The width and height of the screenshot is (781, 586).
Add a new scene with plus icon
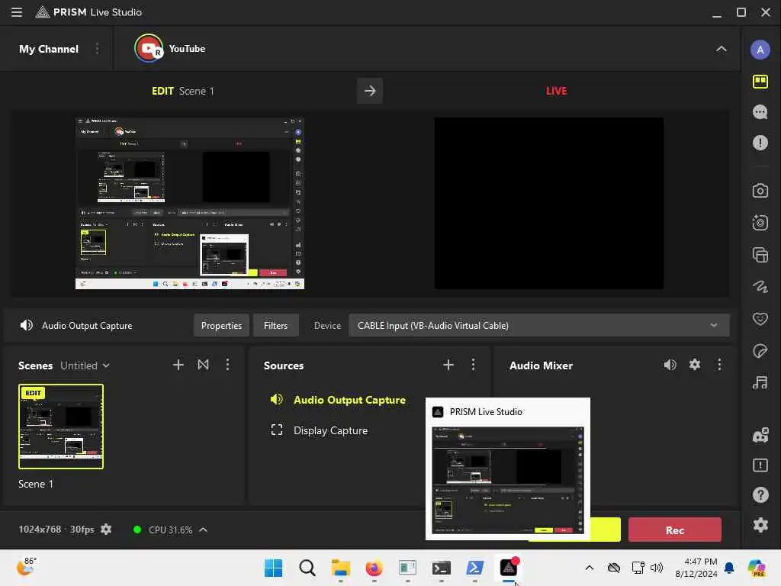178,365
